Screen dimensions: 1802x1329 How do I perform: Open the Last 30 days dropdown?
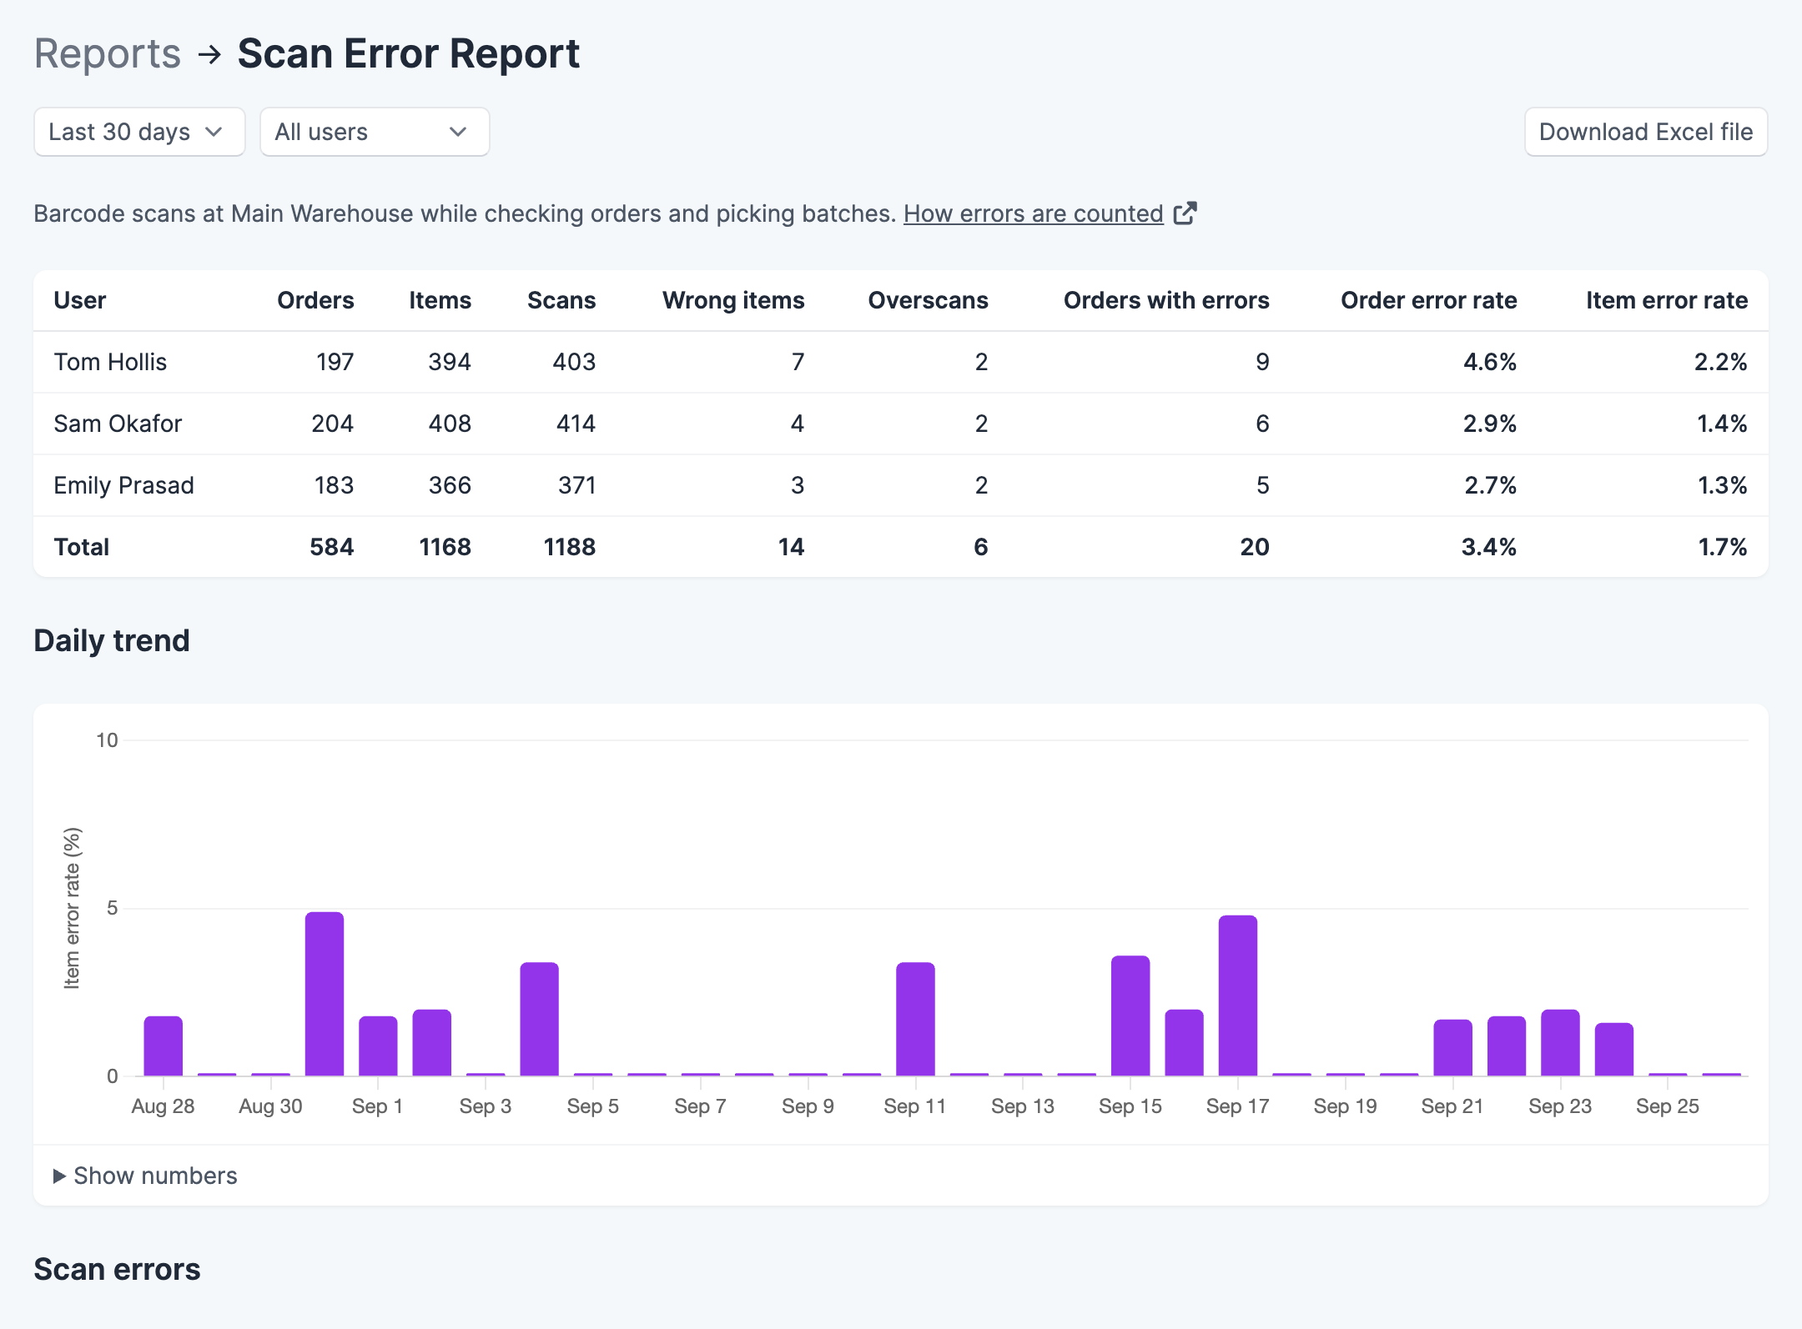(x=139, y=132)
